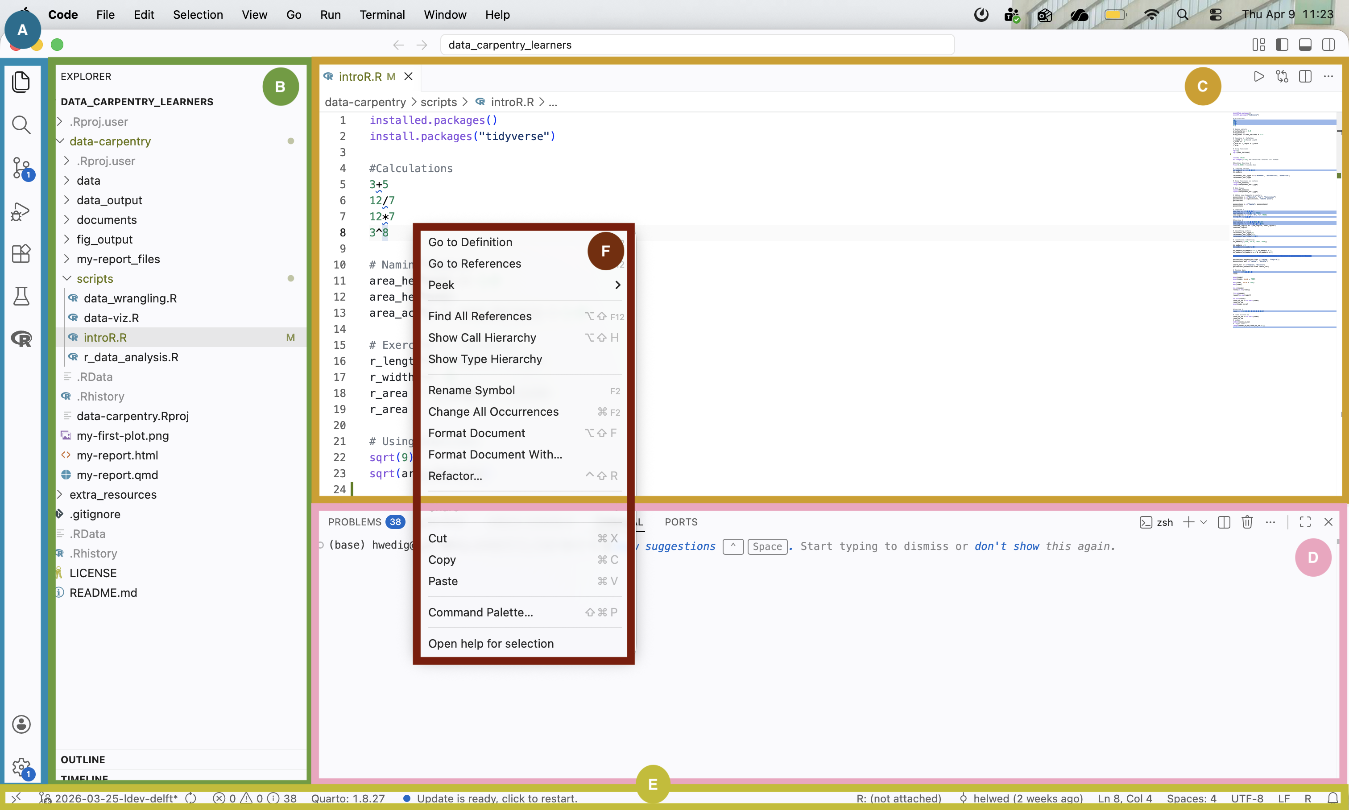Toggle primary side bar visibility
This screenshot has width=1349, height=810.
[1282, 45]
